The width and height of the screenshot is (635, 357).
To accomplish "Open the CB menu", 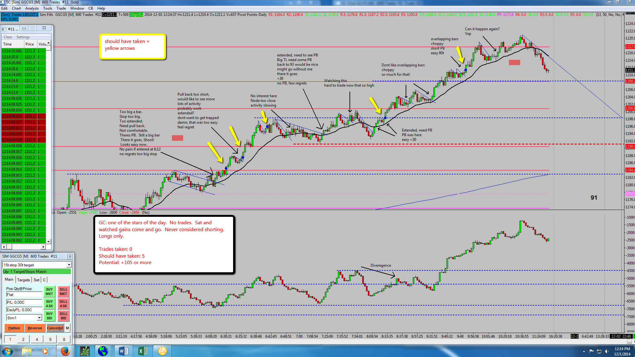I will pyautogui.click(x=90, y=8).
